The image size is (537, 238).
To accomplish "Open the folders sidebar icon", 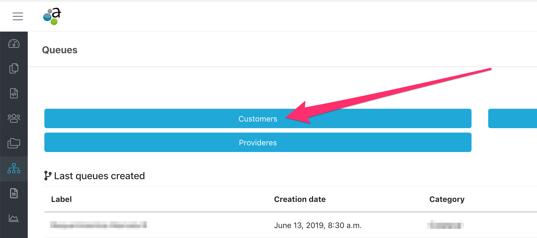I will (14, 143).
